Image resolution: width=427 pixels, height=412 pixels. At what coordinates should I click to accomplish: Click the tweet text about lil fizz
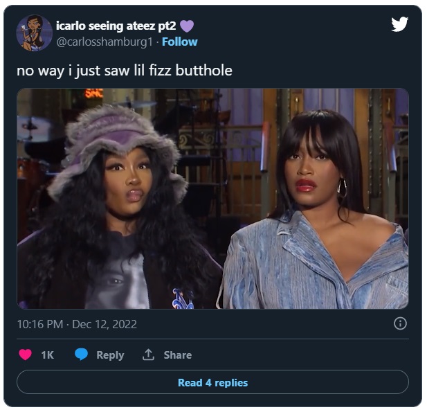coord(125,71)
